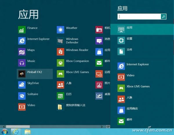
Task: Open Xbox LIVE Games icon in apps list
Action: (x=61, y=74)
